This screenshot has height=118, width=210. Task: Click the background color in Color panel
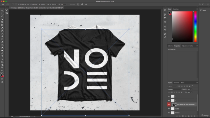[x=171, y=14]
